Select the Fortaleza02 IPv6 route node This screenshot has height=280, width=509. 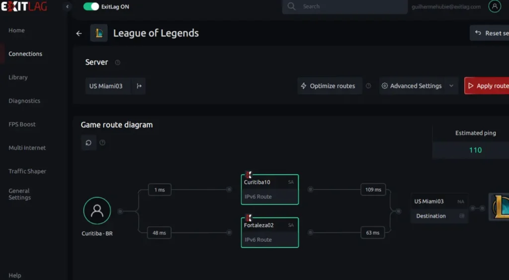(x=269, y=232)
